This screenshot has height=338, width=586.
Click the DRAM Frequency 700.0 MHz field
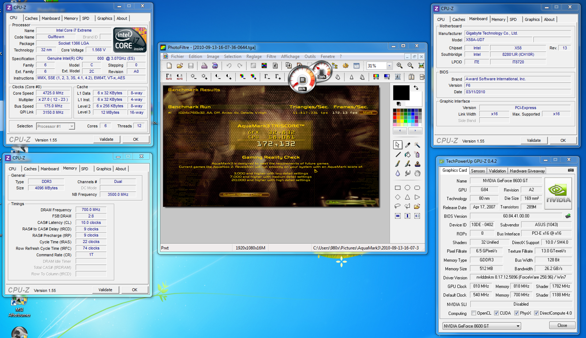tap(91, 210)
